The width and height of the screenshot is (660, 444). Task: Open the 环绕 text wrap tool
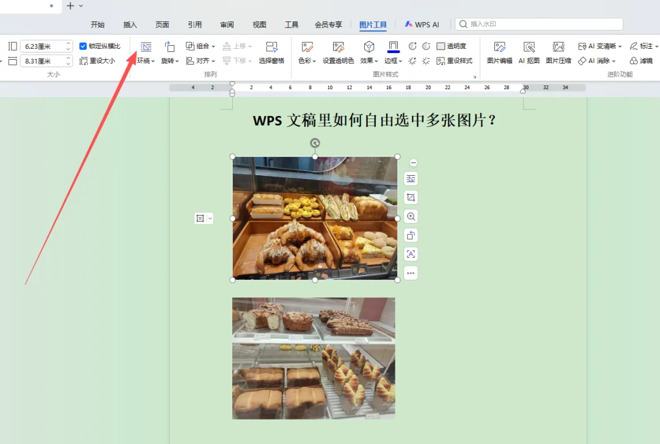click(x=145, y=53)
